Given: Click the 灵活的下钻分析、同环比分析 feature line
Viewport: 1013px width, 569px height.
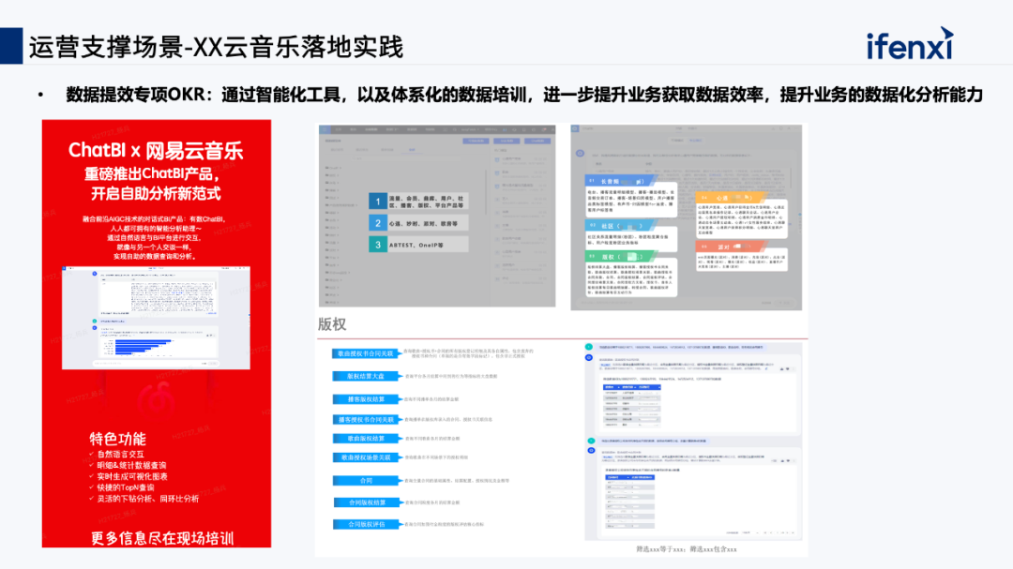Looking at the screenshot, I should (148, 499).
